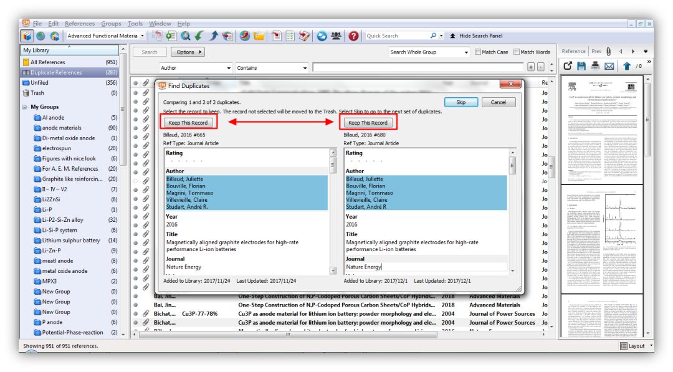Keep the left record #665
Viewport: 673px width, 372px height.
click(x=188, y=123)
